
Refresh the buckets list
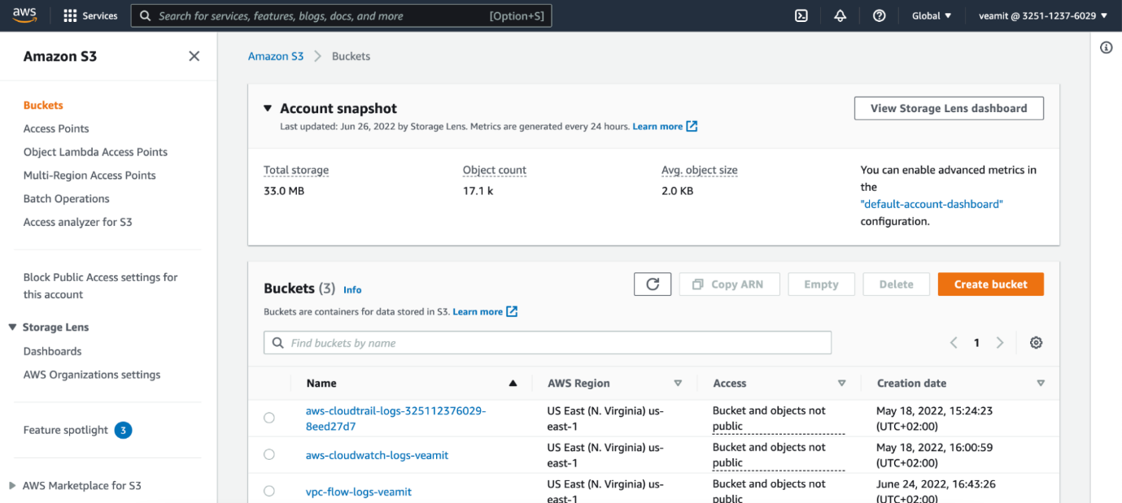pos(653,284)
